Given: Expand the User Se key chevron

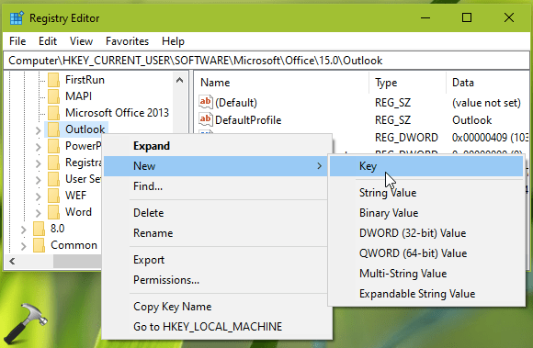Looking at the screenshot, I should coord(38,180).
